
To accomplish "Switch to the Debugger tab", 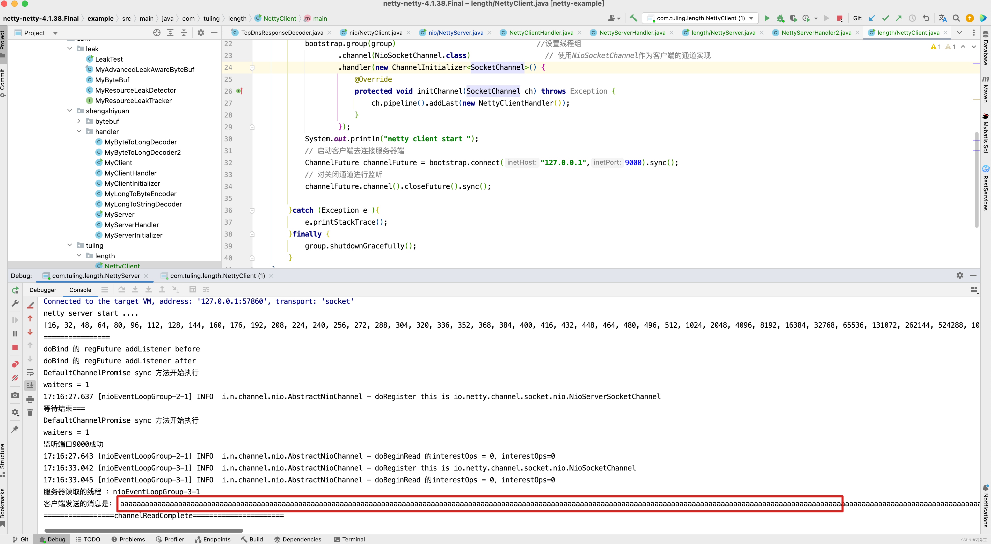I will [43, 290].
